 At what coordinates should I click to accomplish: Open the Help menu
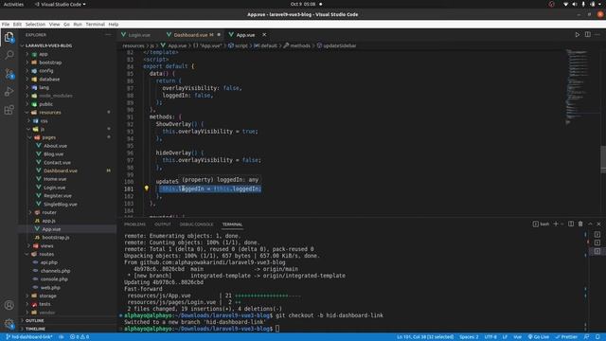(x=114, y=24)
